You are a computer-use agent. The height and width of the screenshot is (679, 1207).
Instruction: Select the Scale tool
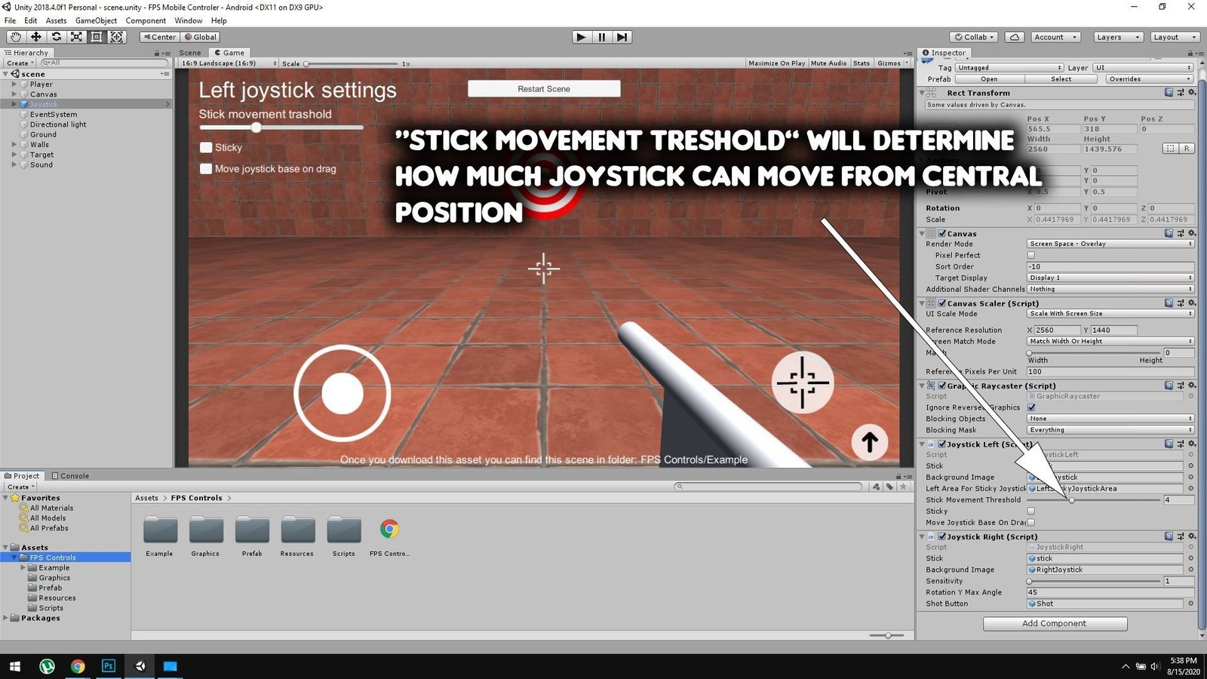[76, 37]
